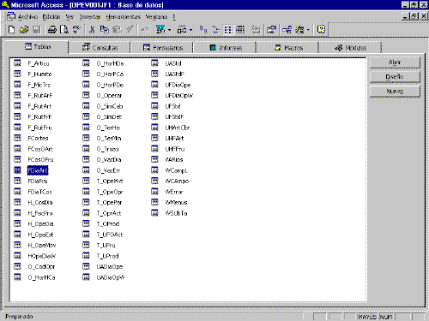Click the MAYUS status bar indicator
The image size is (429, 321).
point(367,317)
